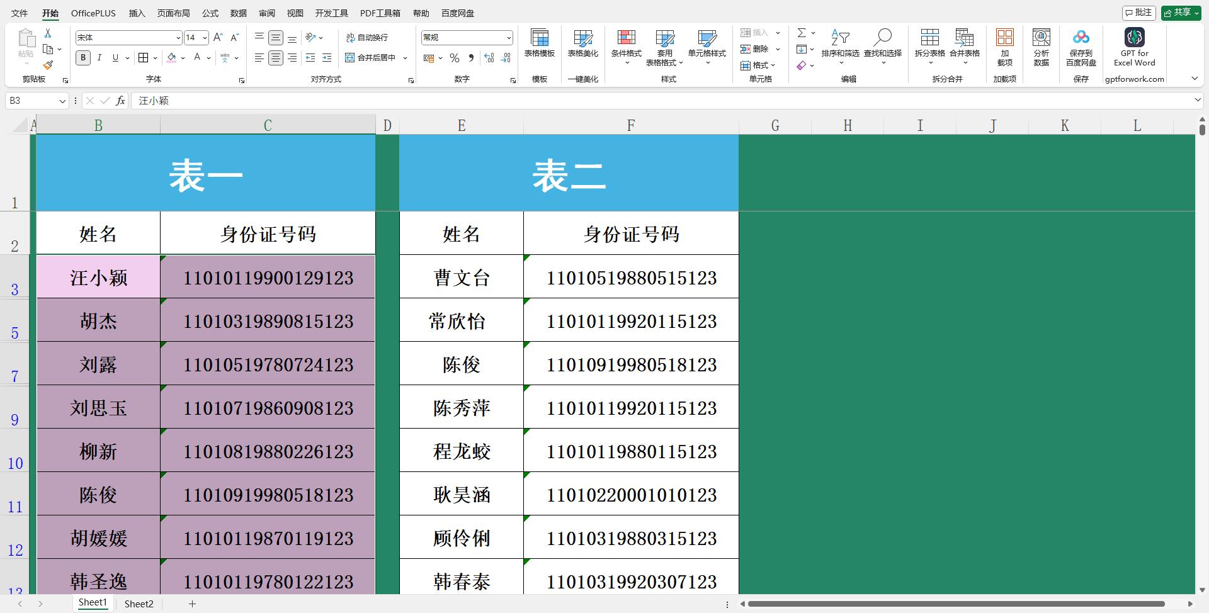Screen dimensions: 1209x613
Task: Click the 批注 comments button
Action: click(1138, 13)
